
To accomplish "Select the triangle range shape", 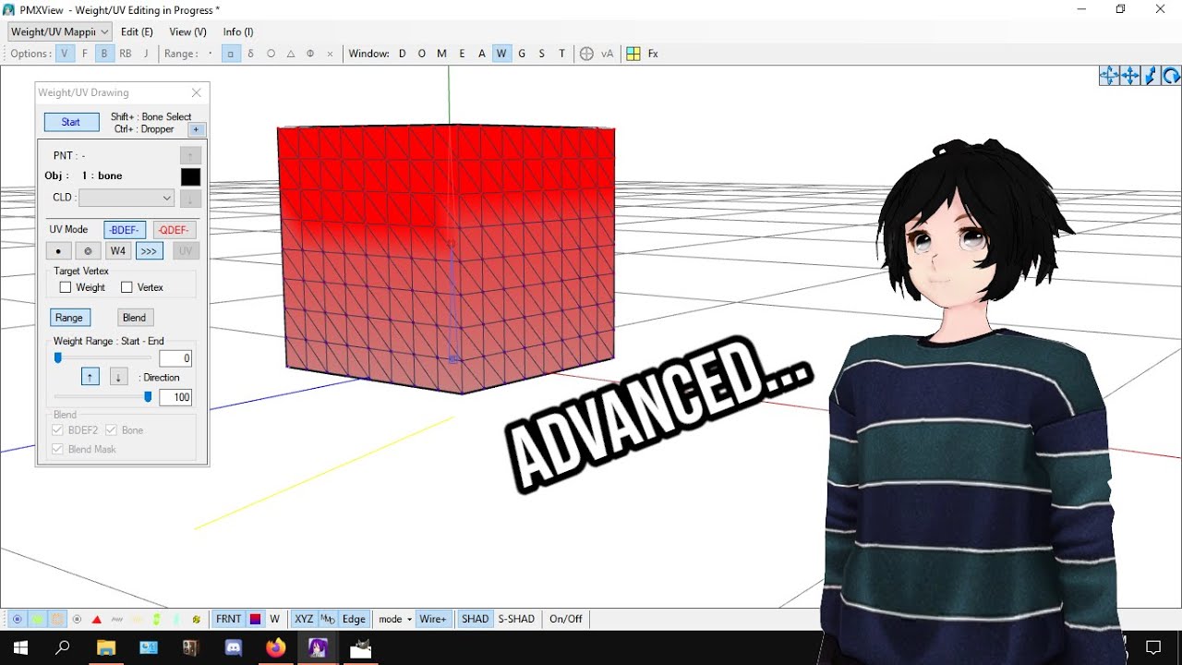I will click(x=291, y=54).
